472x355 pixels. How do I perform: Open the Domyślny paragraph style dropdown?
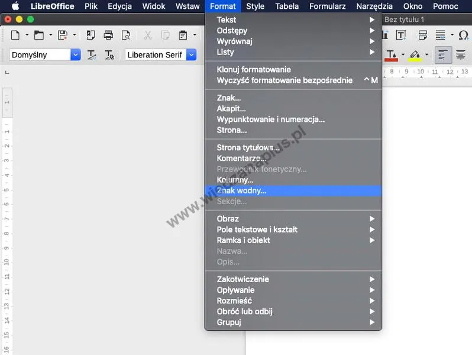76,55
